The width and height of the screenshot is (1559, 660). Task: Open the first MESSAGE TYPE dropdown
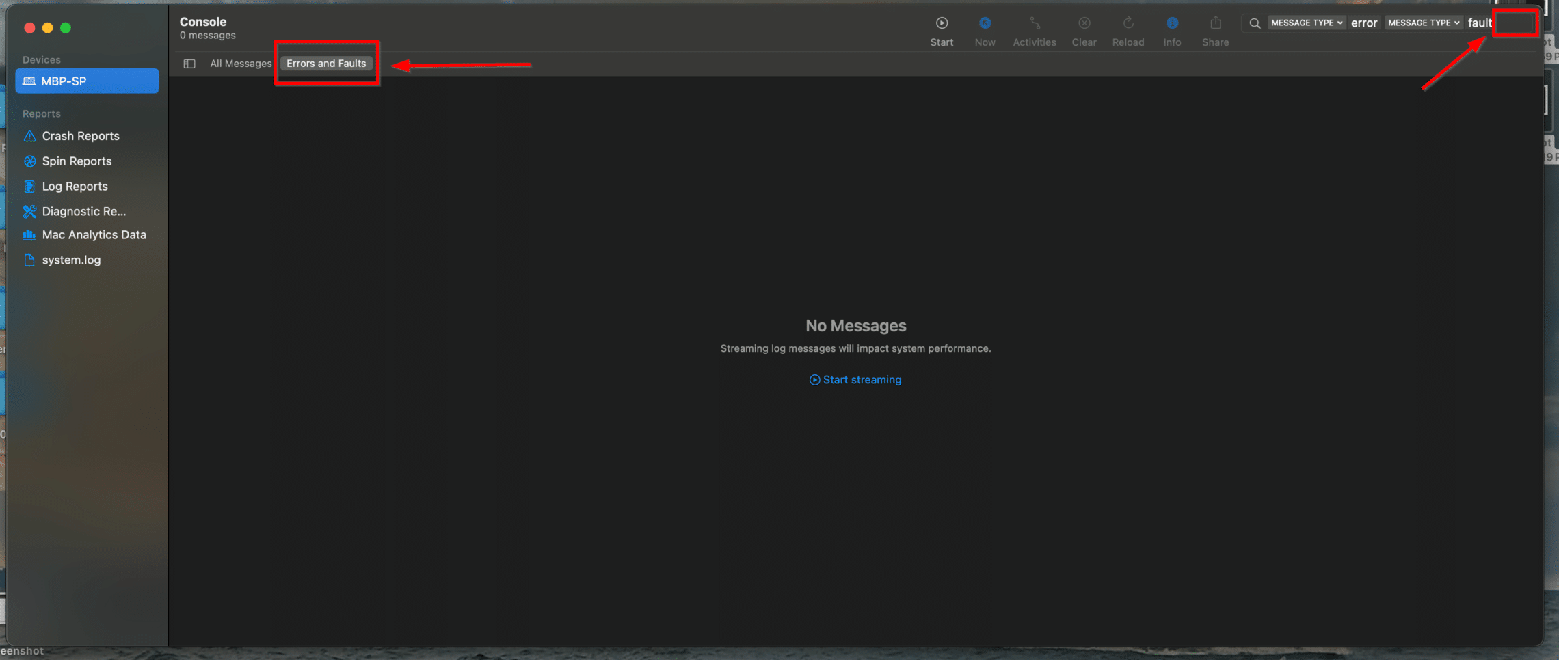pos(1306,22)
